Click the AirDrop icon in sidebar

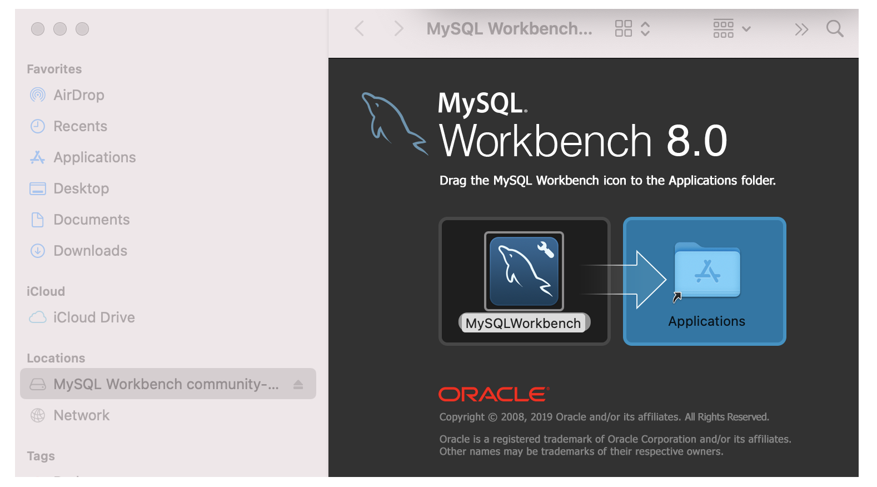coord(38,95)
